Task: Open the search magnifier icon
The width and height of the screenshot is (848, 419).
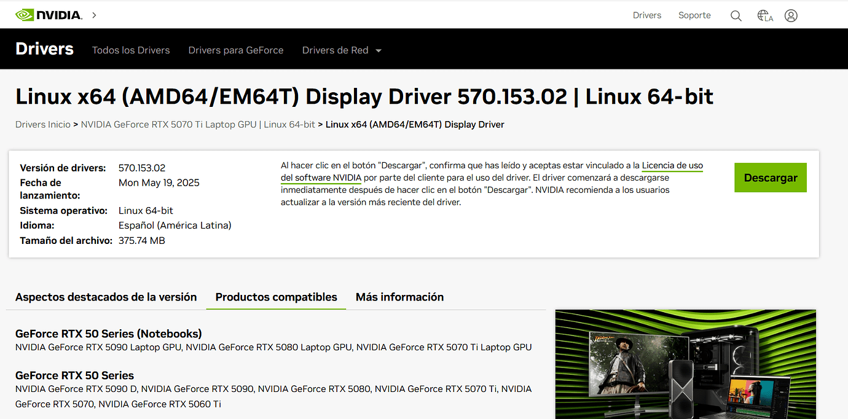Action: tap(736, 15)
